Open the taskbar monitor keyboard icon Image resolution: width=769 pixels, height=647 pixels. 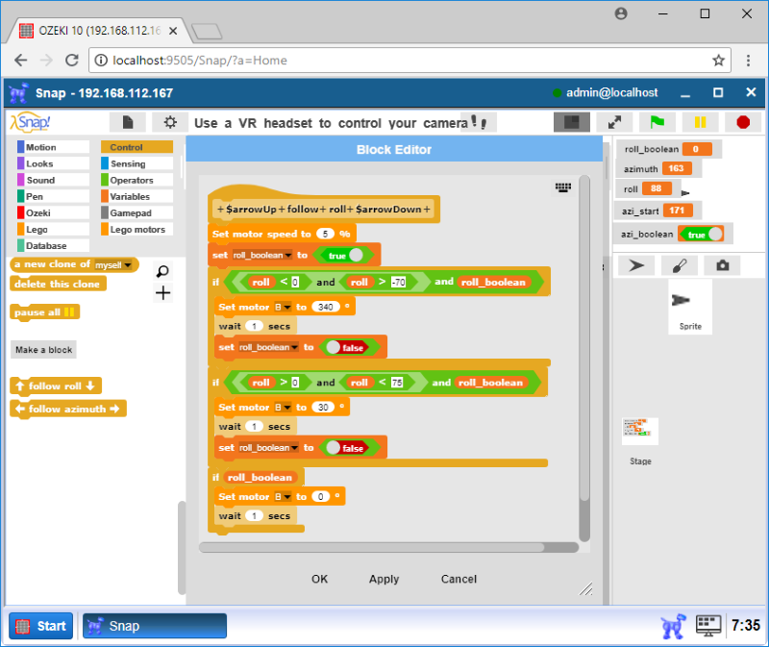coord(708,626)
